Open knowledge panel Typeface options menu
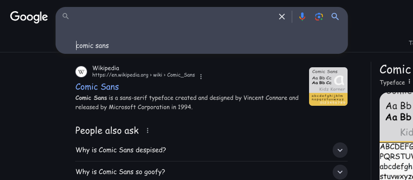Viewport: 413px width, 180px height. coord(409,81)
